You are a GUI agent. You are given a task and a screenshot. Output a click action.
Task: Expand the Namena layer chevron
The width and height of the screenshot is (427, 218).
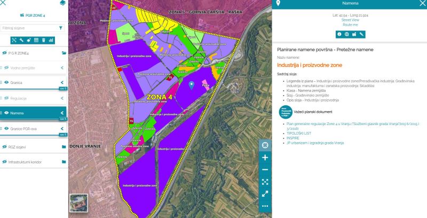(62, 113)
